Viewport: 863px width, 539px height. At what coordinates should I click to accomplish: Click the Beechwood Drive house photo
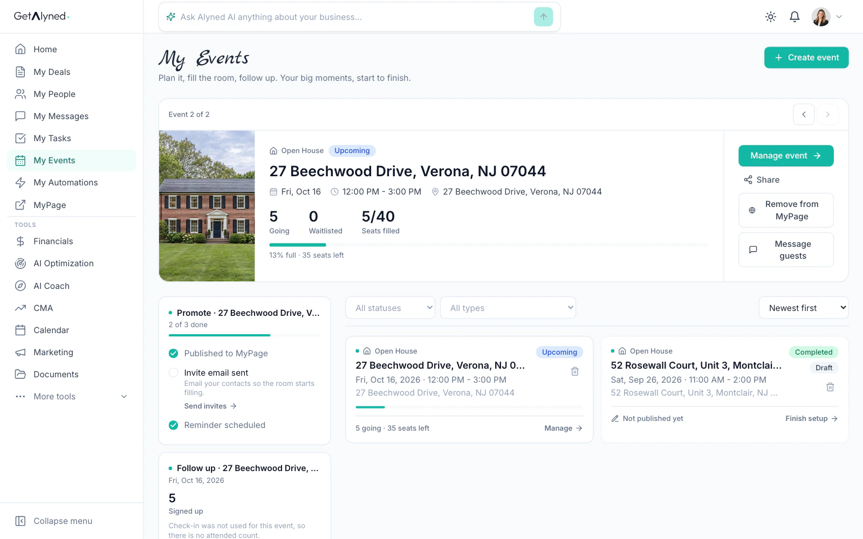[207, 206]
